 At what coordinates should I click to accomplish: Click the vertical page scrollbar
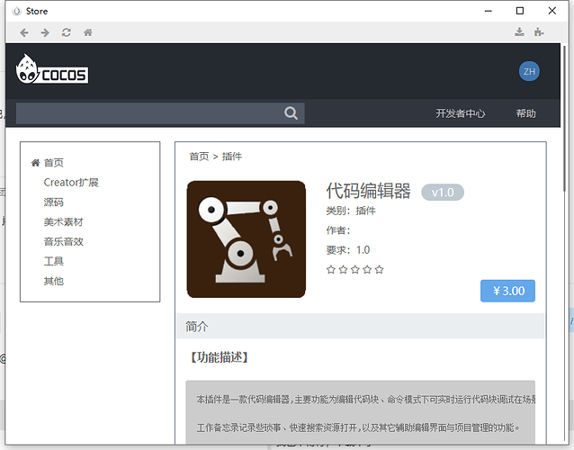tap(565, 117)
